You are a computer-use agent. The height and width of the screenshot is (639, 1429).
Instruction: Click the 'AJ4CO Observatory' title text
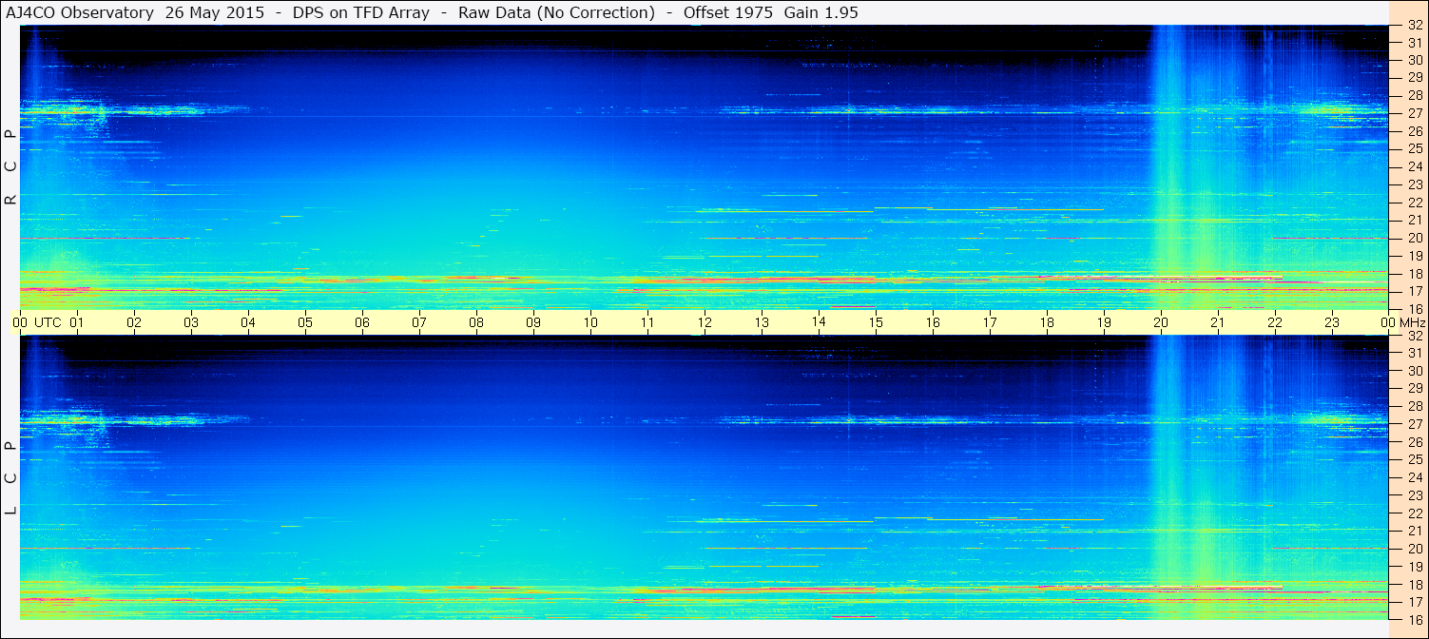80,12
